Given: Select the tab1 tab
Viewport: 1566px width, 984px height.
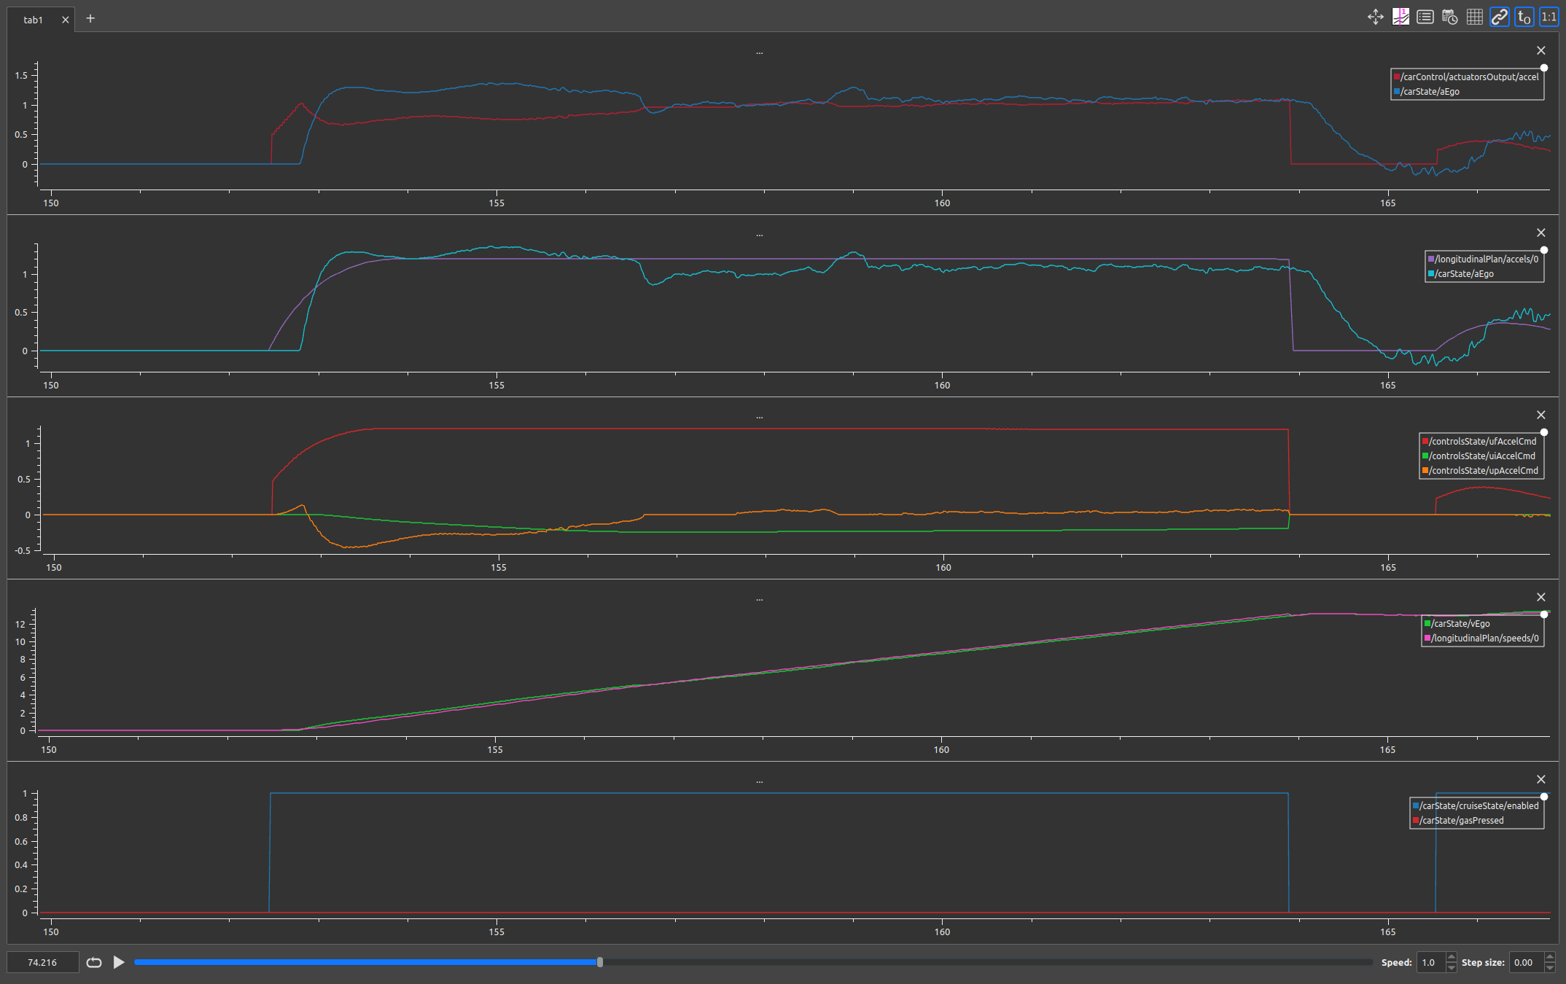Looking at the screenshot, I should coord(34,20).
